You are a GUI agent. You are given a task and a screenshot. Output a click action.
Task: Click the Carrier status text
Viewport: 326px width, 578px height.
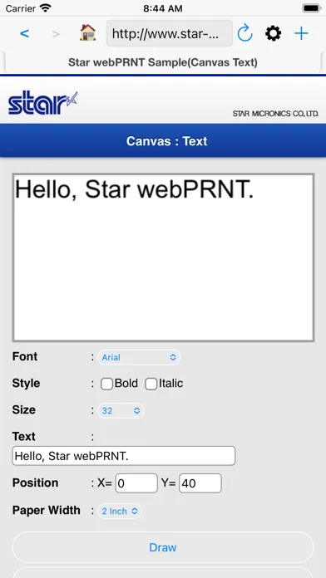[21, 8]
